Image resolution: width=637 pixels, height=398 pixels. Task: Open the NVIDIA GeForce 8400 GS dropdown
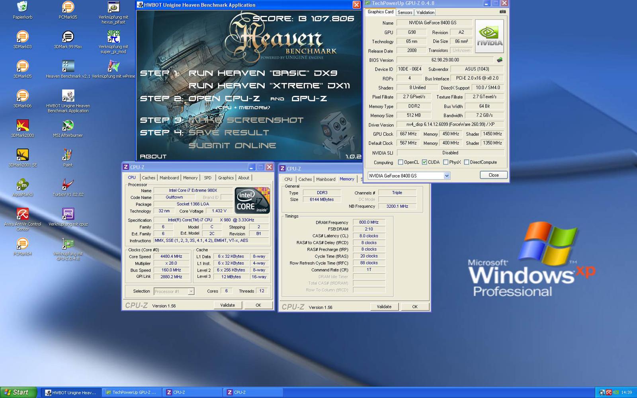(x=409, y=176)
